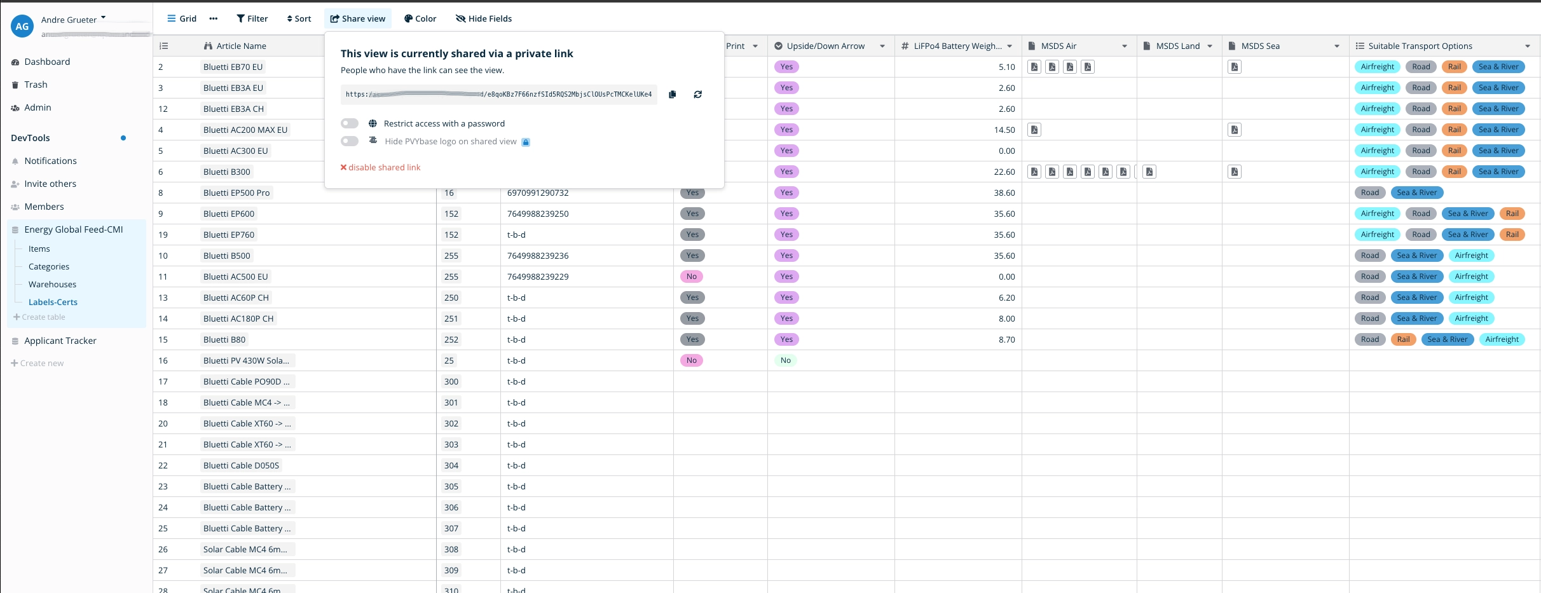
Task: Open Members page
Action: [44, 207]
